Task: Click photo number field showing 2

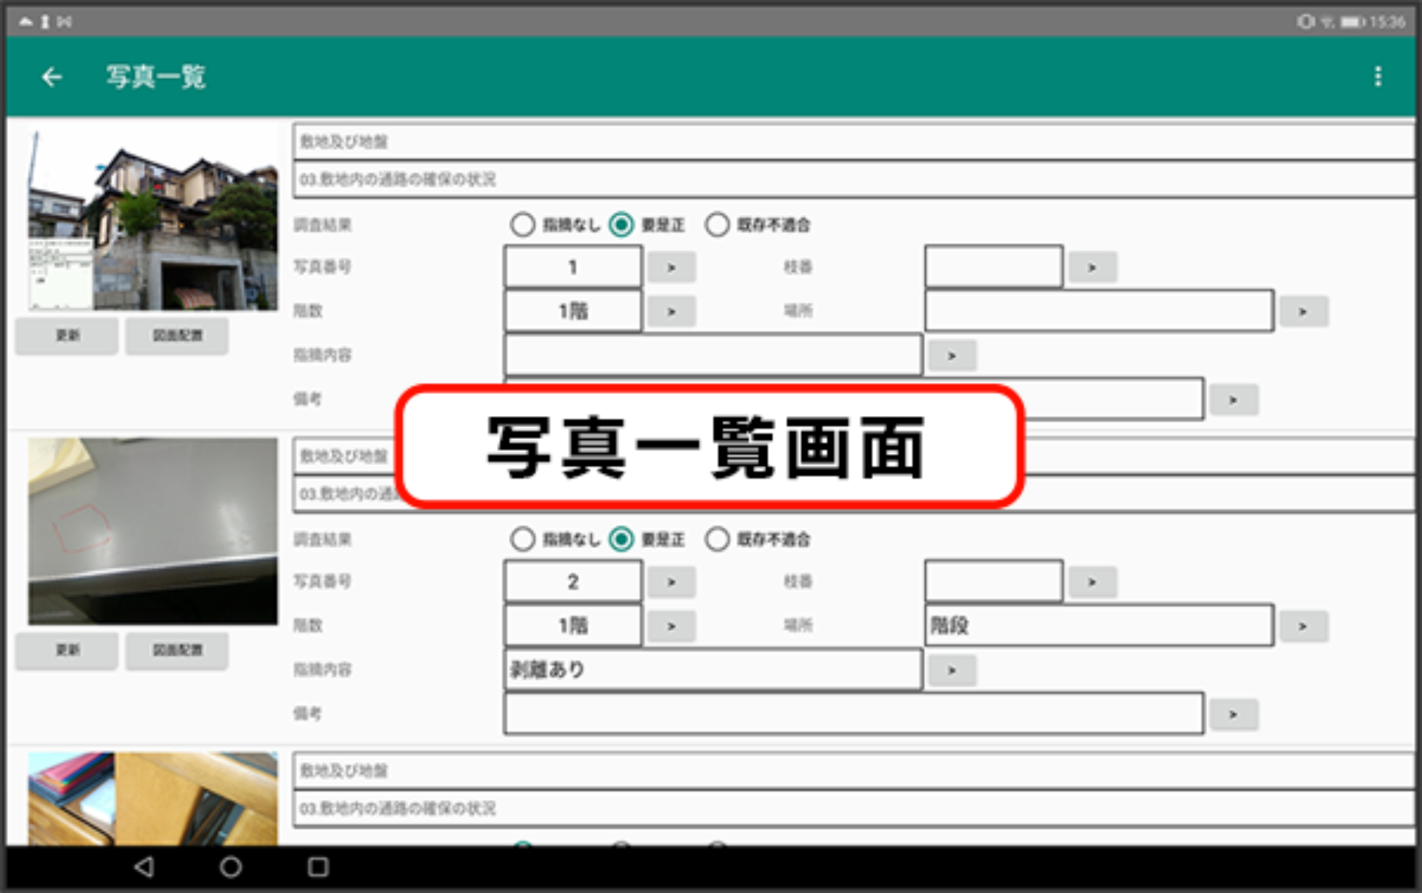Action: (573, 582)
